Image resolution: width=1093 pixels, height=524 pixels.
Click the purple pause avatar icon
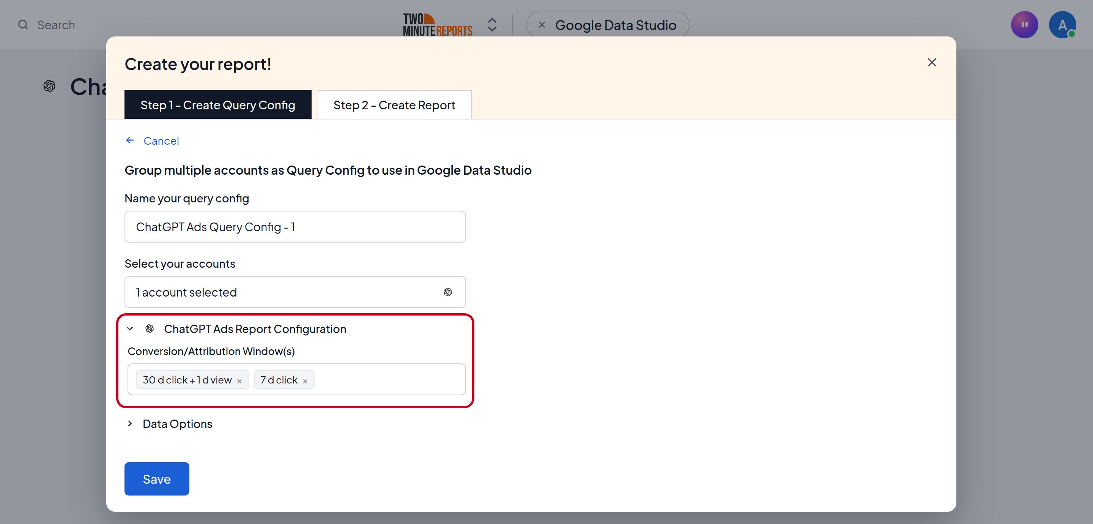[x=1024, y=25]
